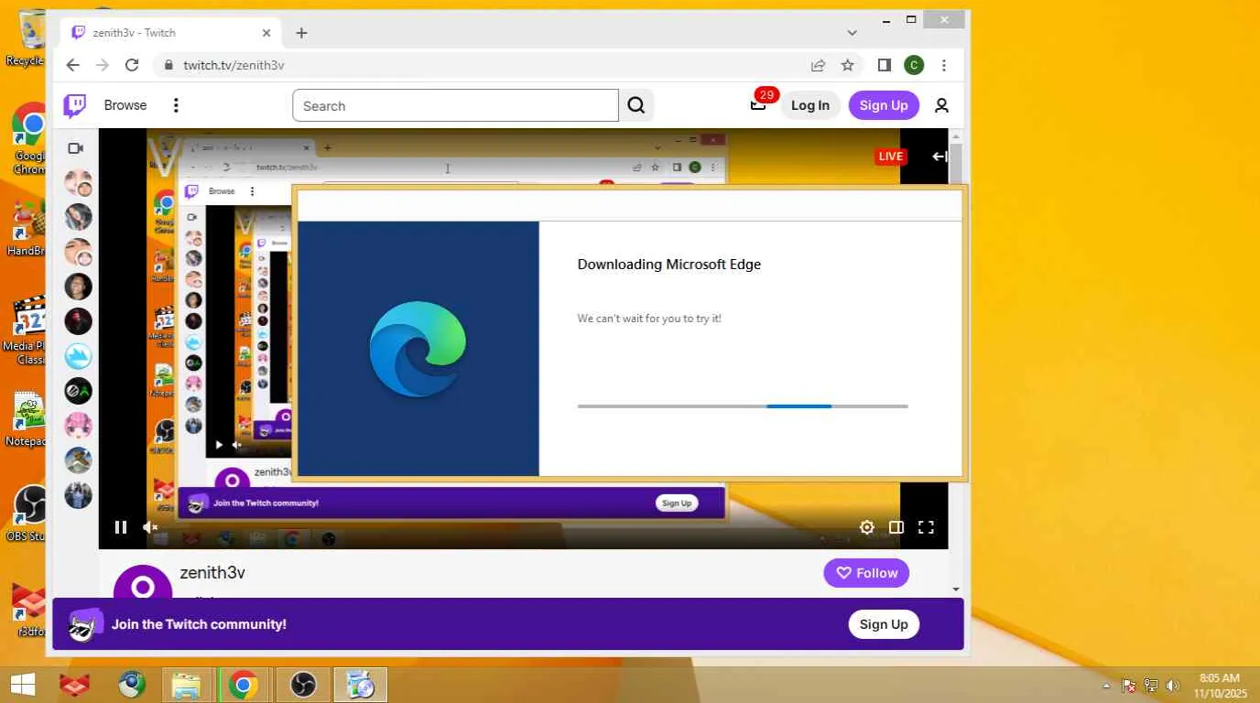Toggle the Chrome side panel
The image size is (1260, 703).
(885, 65)
